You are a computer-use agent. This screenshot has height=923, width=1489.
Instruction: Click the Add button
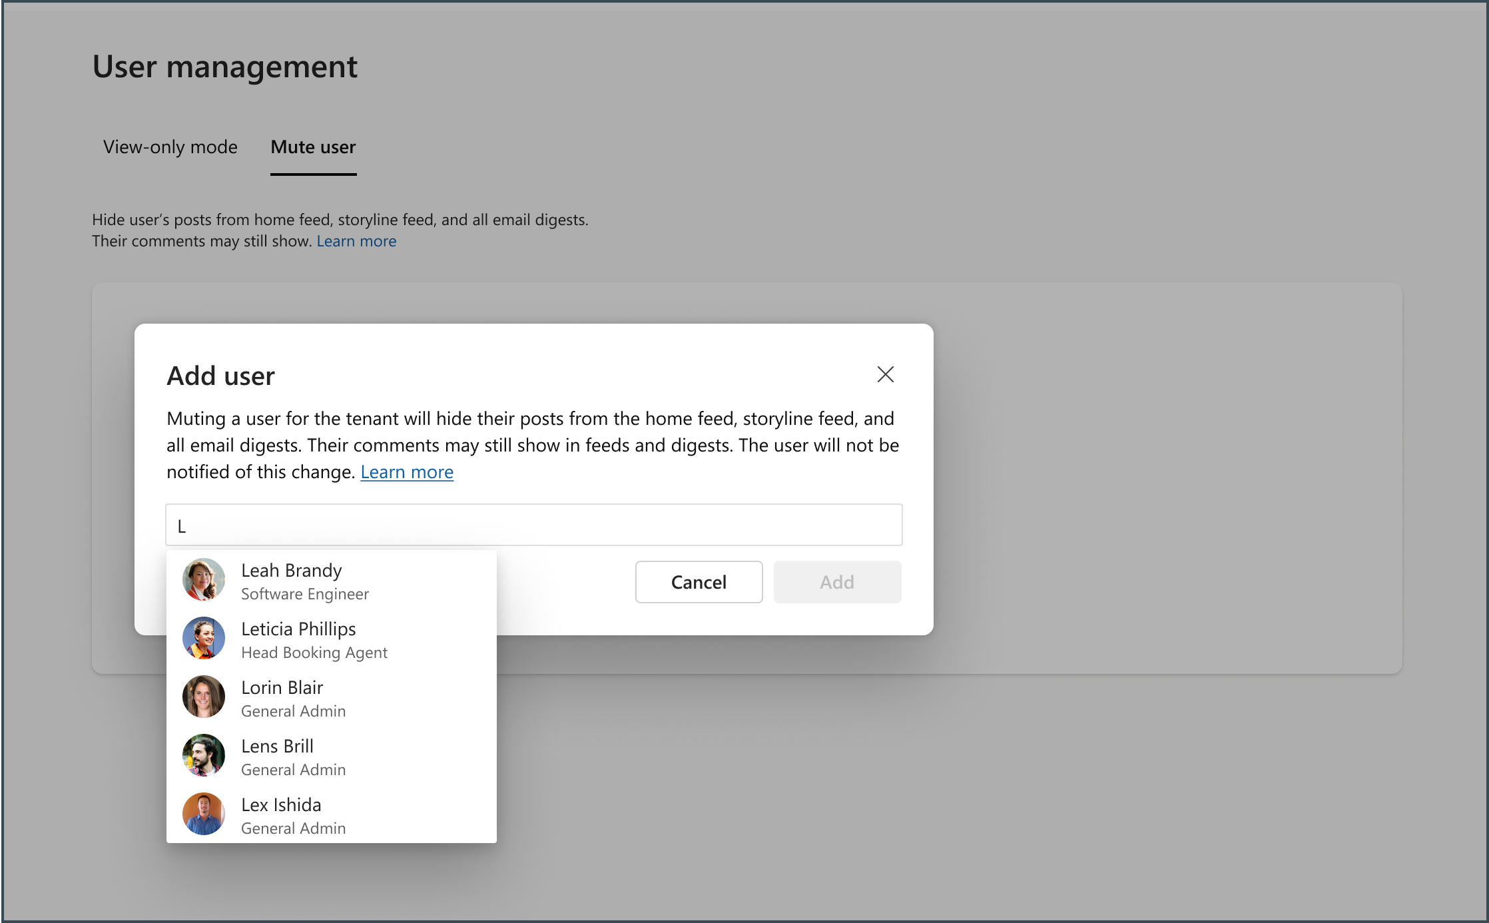point(836,581)
